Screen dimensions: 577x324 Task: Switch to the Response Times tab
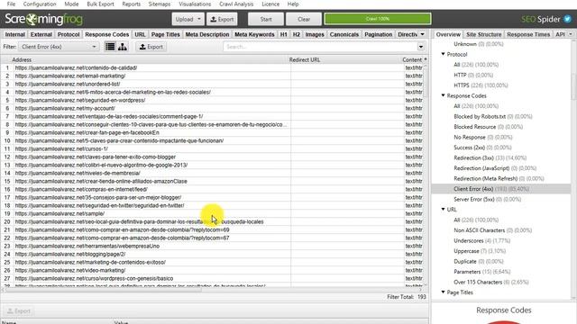click(528, 34)
